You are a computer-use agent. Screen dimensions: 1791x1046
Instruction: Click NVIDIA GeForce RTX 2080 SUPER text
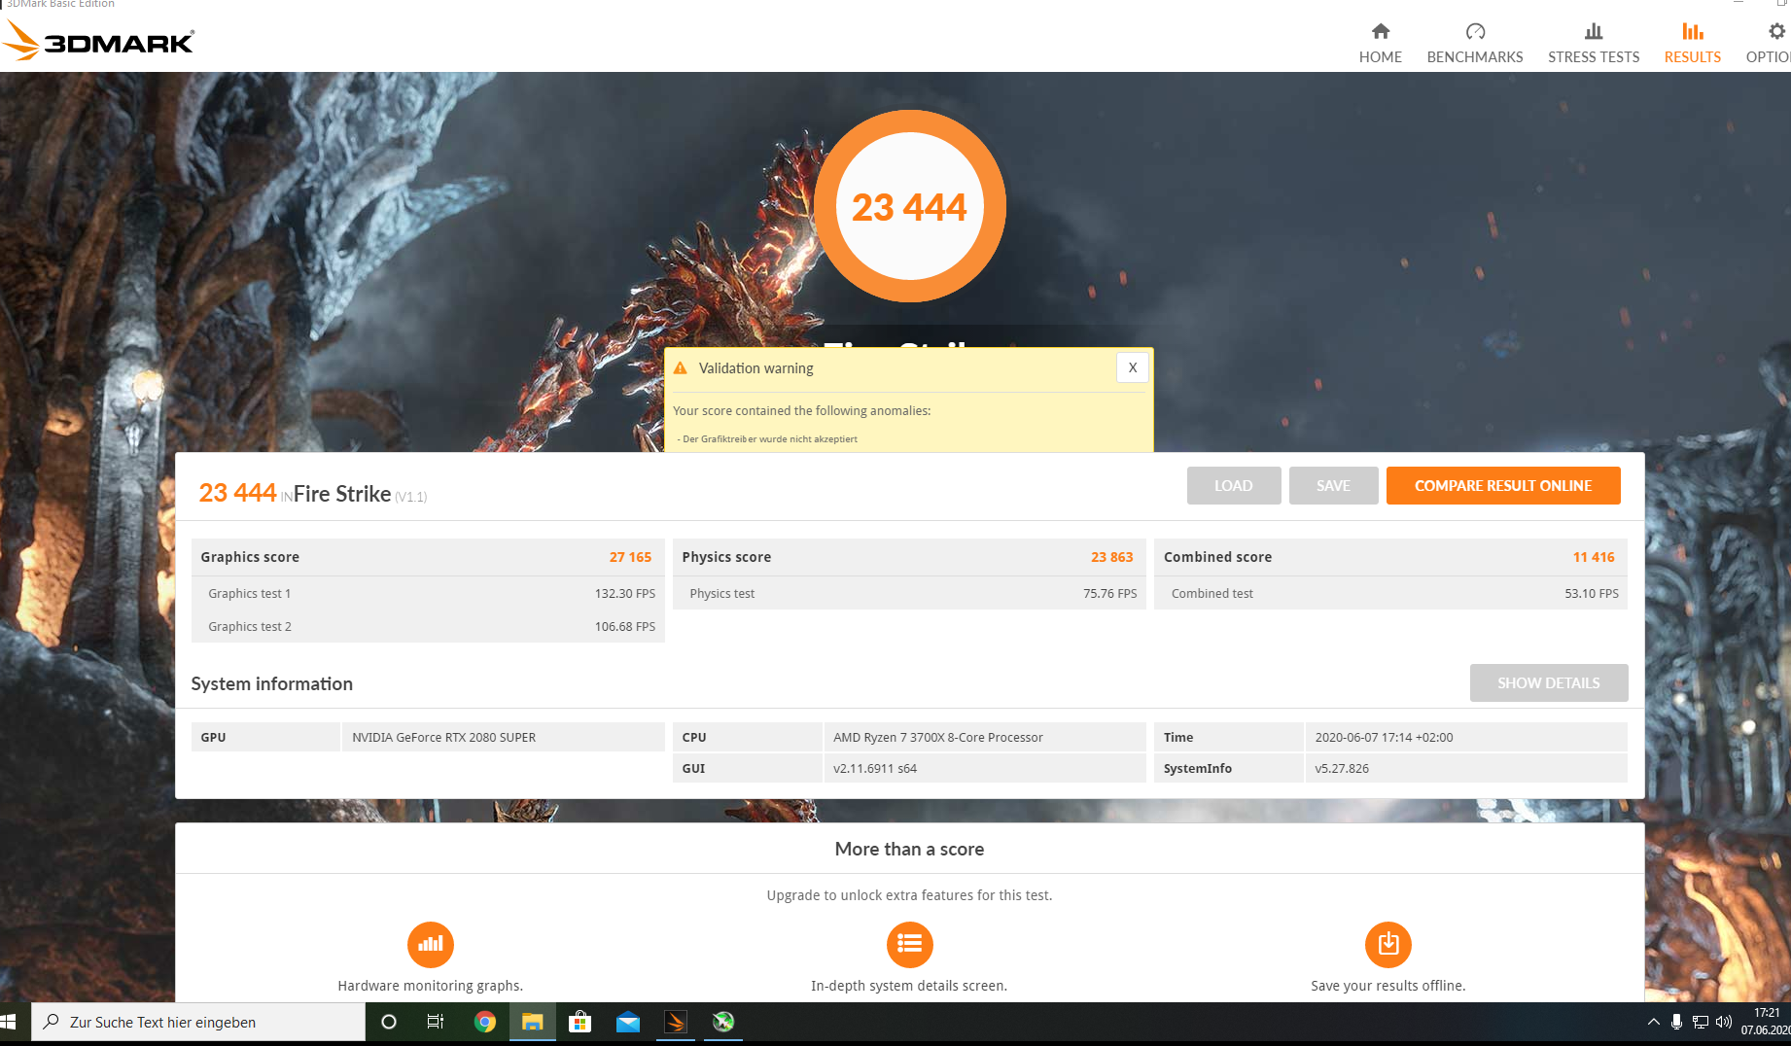(443, 737)
